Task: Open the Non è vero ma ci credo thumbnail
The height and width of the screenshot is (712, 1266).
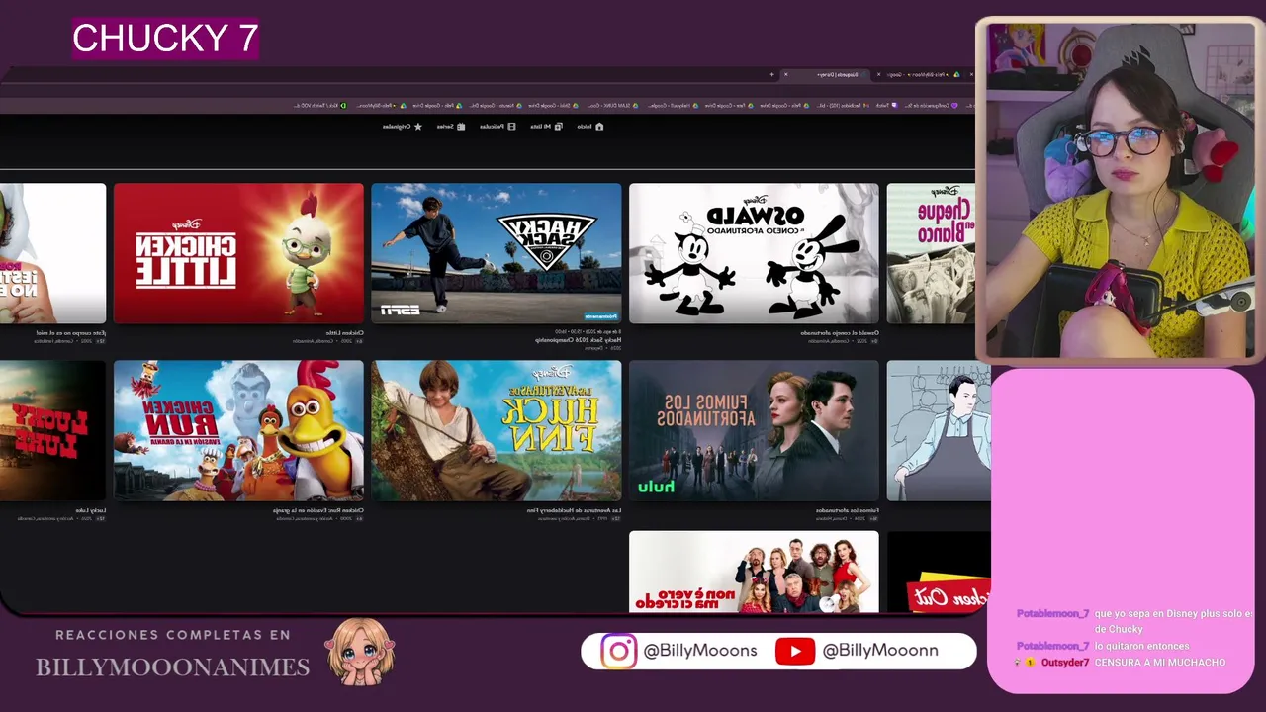Action: coord(754,572)
